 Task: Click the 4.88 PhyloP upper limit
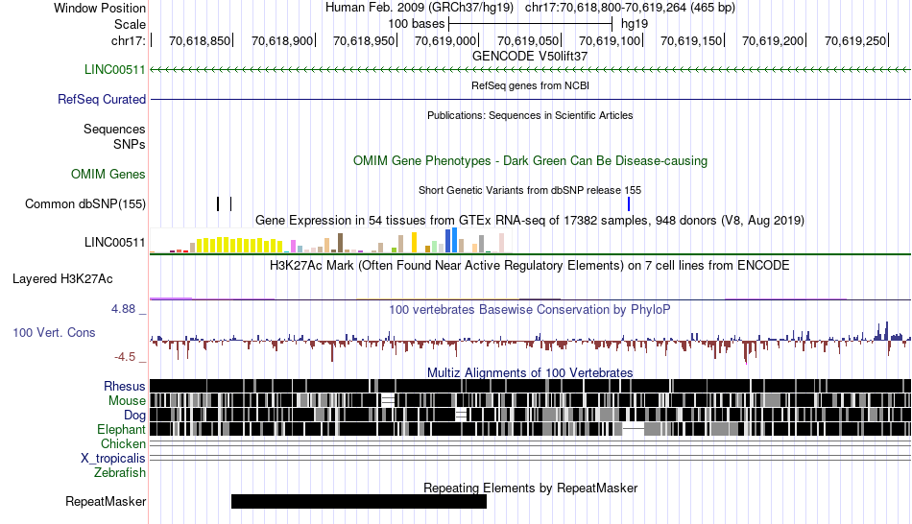click(x=123, y=309)
